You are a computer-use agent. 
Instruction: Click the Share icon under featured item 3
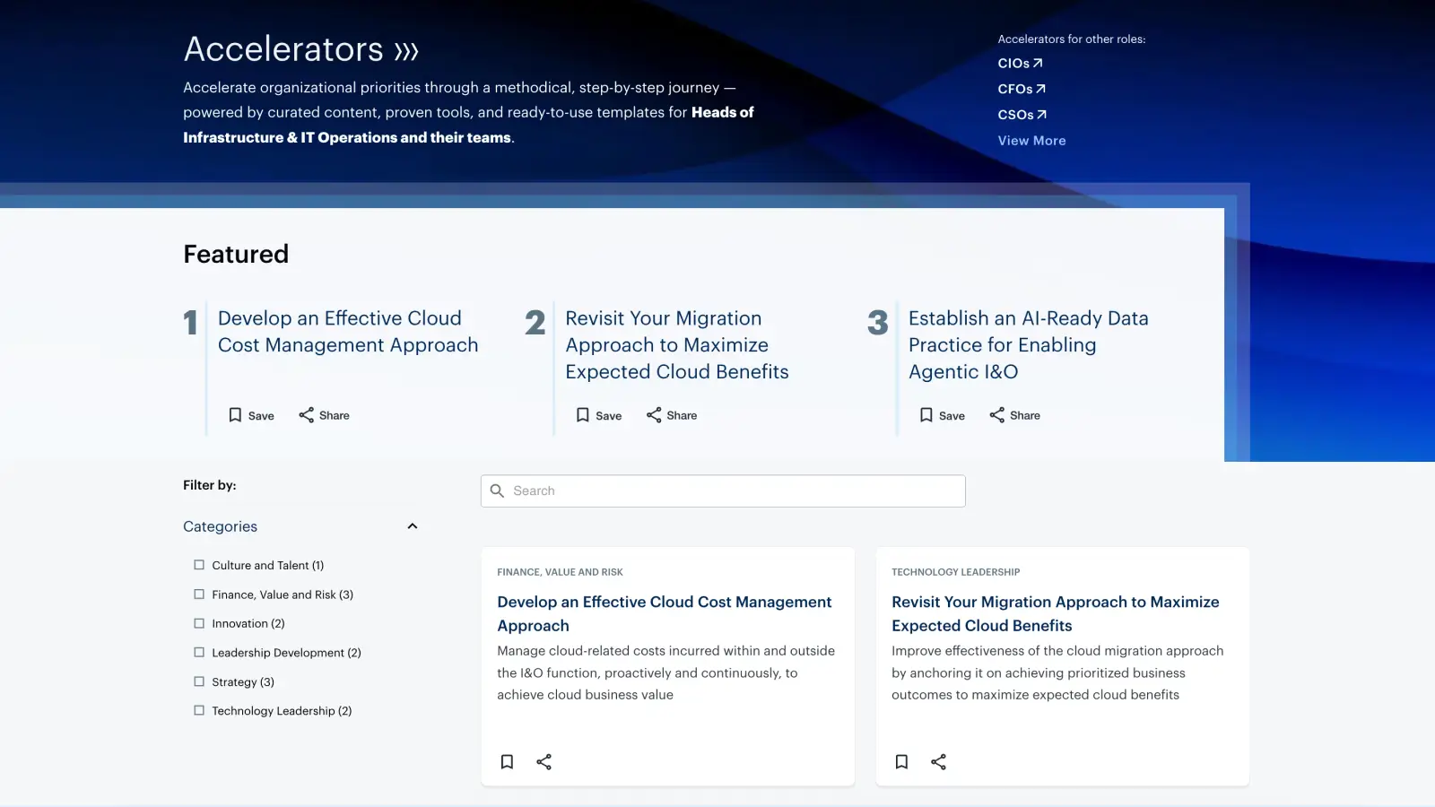997,414
